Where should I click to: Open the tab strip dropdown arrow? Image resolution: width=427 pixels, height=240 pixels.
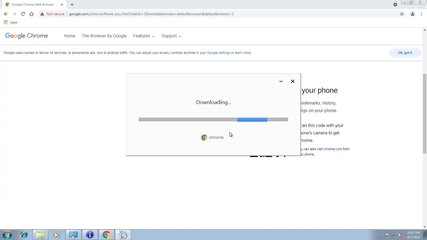tap(395, 5)
